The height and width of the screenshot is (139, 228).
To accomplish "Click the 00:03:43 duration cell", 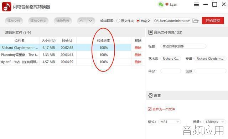I will pos(67,55).
